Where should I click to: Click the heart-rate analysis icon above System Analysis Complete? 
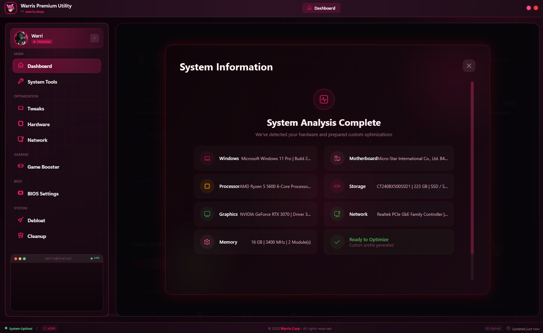324,99
